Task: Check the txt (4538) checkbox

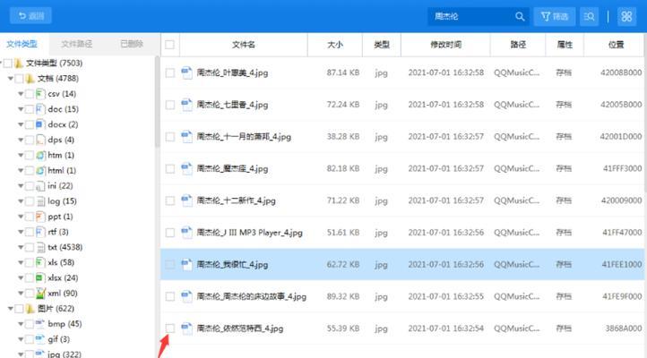Action: (x=30, y=248)
